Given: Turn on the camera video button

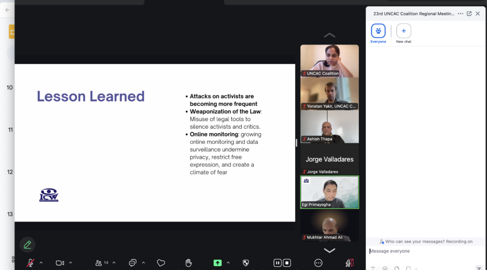Looking at the screenshot, I should [x=60, y=263].
